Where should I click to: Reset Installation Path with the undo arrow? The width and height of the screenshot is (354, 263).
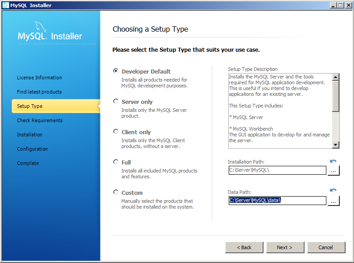tap(333, 161)
